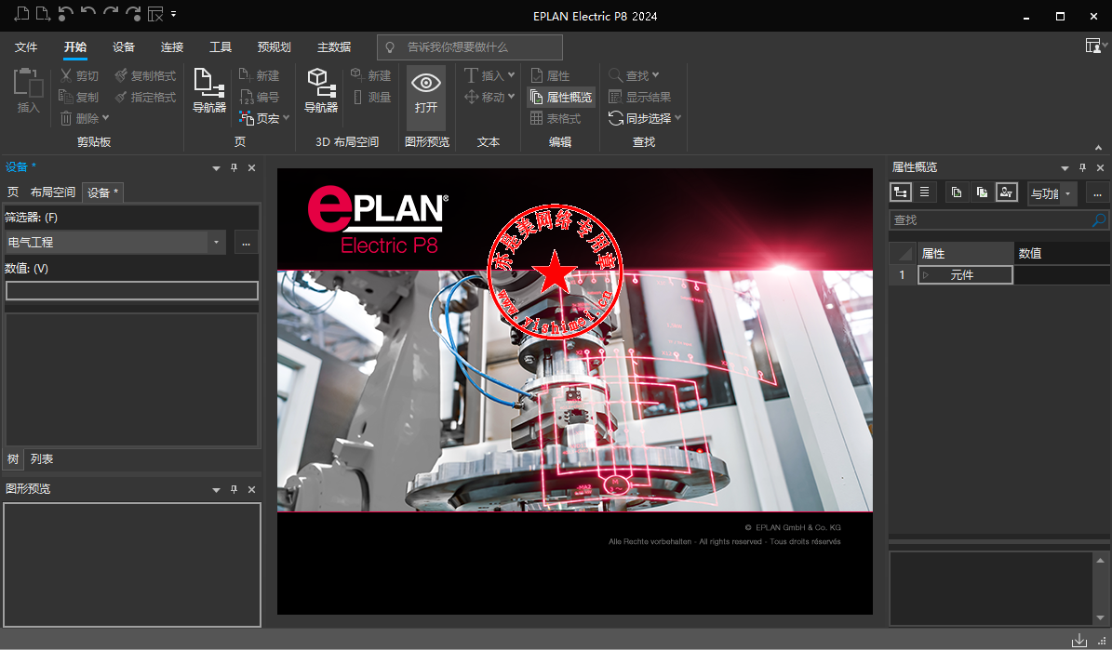Open the 页宏 dropdown
The height and width of the screenshot is (650, 1112).
[x=286, y=118]
